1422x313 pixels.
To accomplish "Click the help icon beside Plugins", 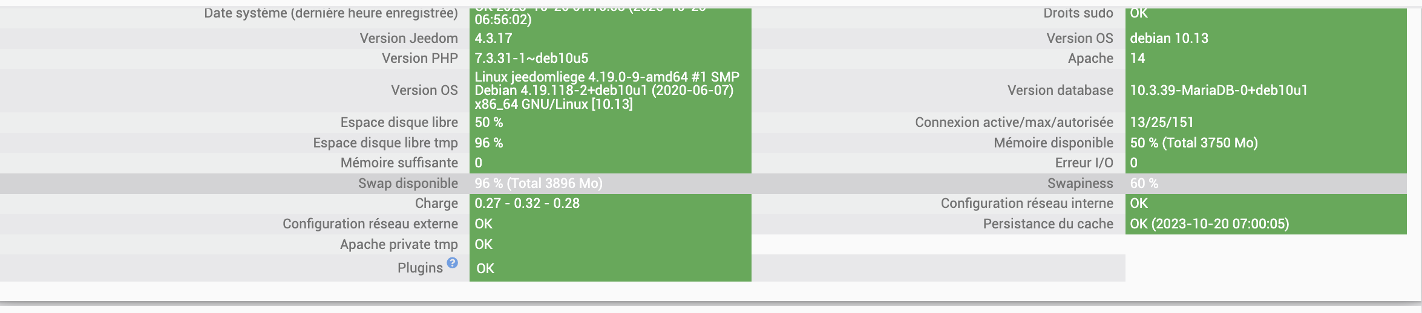I will (x=452, y=263).
